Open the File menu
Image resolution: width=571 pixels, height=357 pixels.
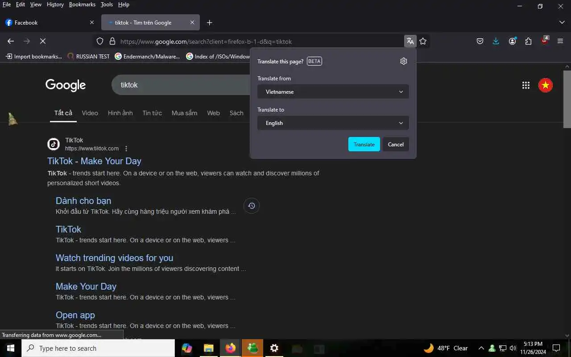(7, 4)
